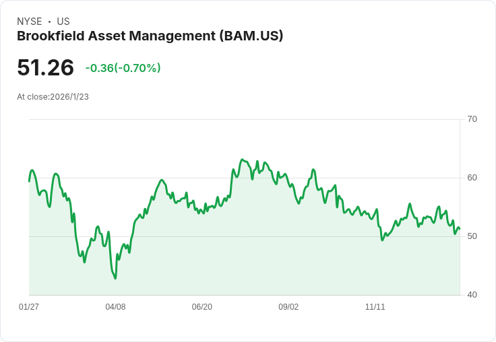Click the highest peak of the price line
Image resolution: width=496 pixels, height=342 pixels.
pos(242,160)
